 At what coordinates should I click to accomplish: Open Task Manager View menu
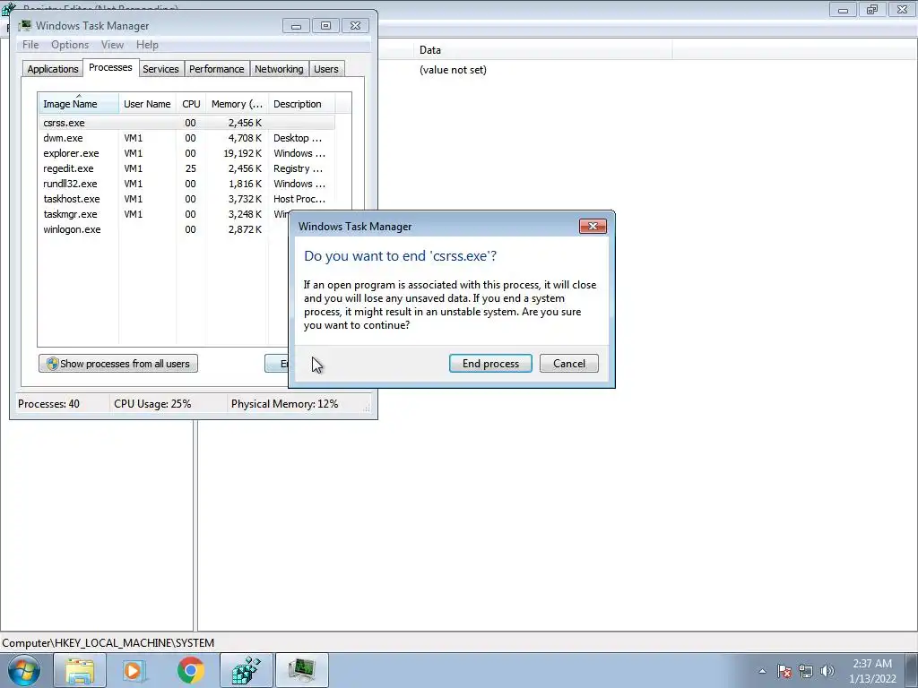pyautogui.click(x=112, y=45)
